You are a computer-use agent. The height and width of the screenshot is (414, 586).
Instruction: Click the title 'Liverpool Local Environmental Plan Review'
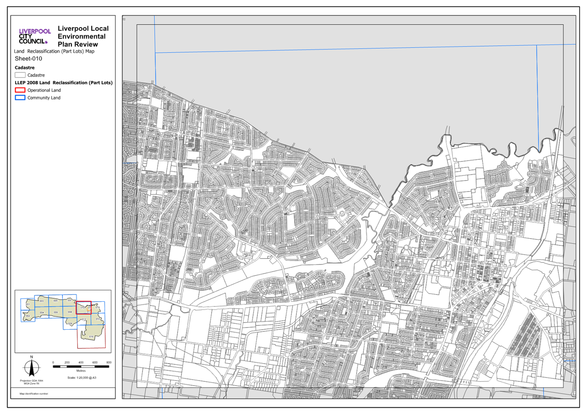point(83,36)
